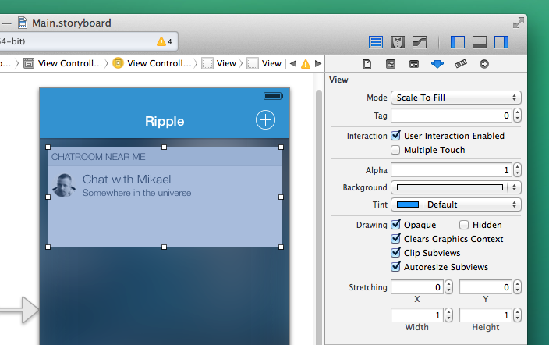Check the Hidden checkbox
The height and width of the screenshot is (345, 549).
coord(465,225)
